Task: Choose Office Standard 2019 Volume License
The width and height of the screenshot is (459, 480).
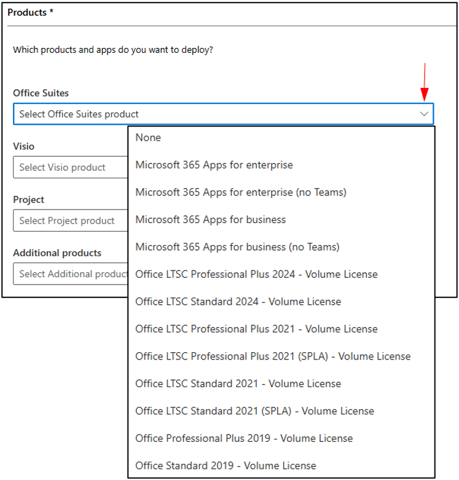Action: pos(281,466)
